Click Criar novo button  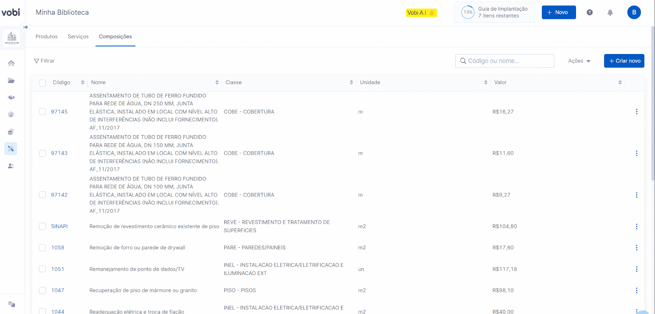click(x=624, y=61)
